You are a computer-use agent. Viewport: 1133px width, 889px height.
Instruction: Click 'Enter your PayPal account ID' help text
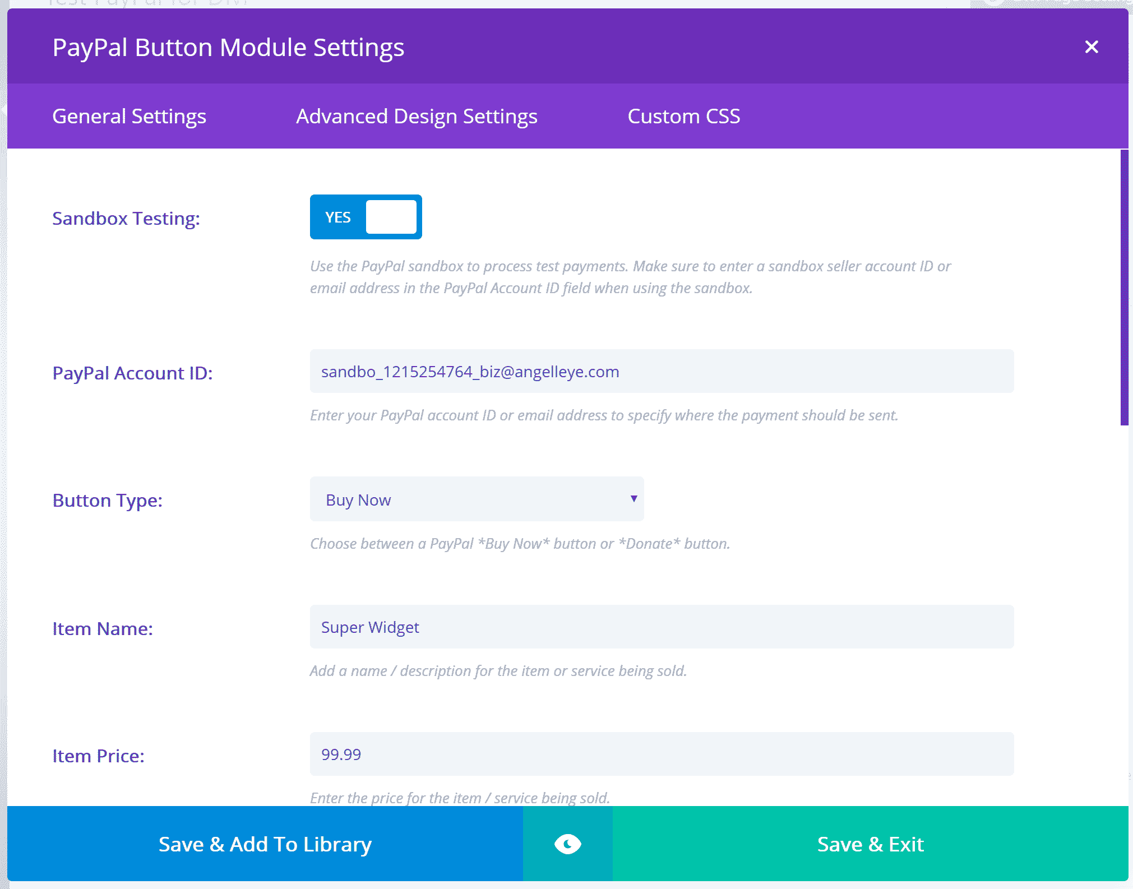pos(604,415)
